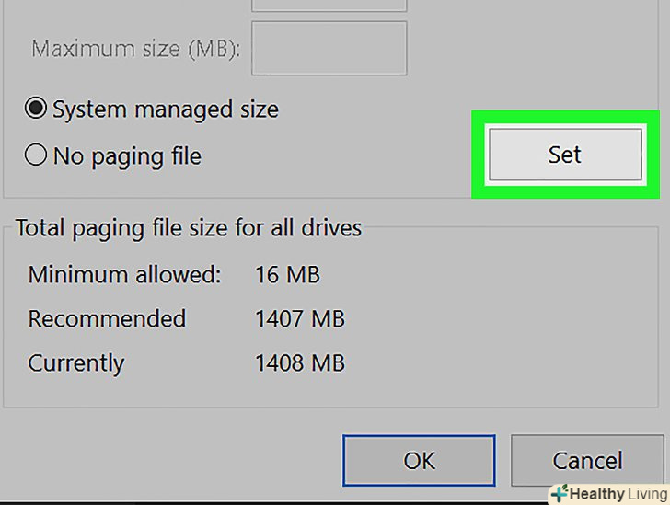Click the Healthy Living plus logo icon
The width and height of the screenshot is (670, 505).
(558, 493)
